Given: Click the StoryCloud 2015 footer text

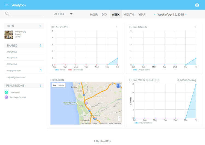Looking at the screenshot, I should point(102,141).
